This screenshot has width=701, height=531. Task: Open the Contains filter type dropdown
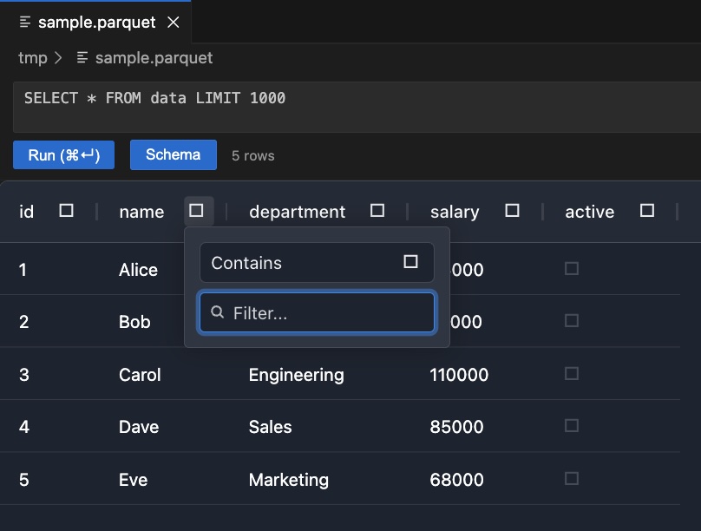click(x=317, y=262)
